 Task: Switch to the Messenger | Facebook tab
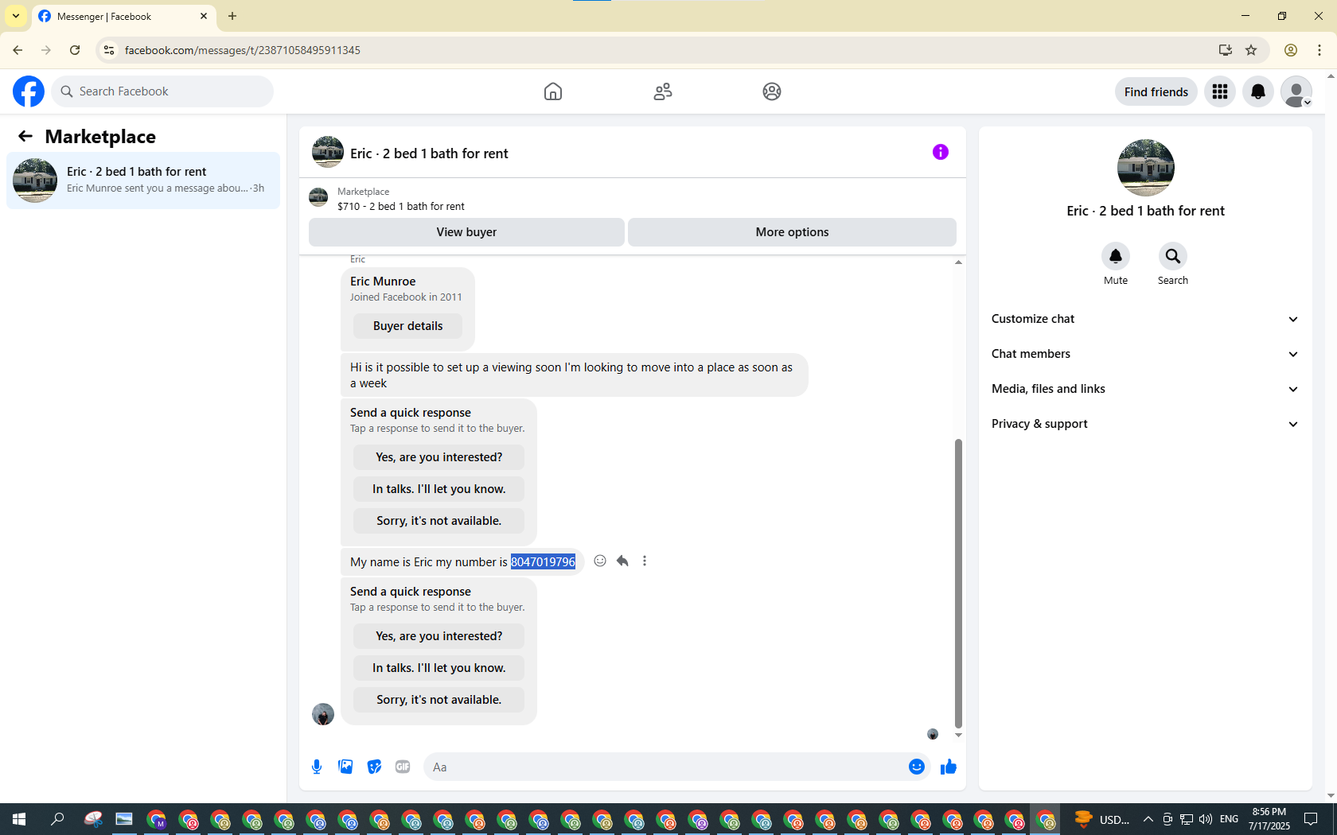pos(124,17)
